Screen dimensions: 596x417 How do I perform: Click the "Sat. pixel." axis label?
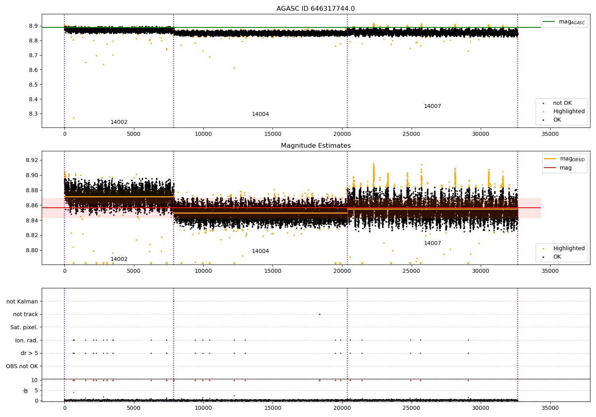pyautogui.click(x=24, y=327)
